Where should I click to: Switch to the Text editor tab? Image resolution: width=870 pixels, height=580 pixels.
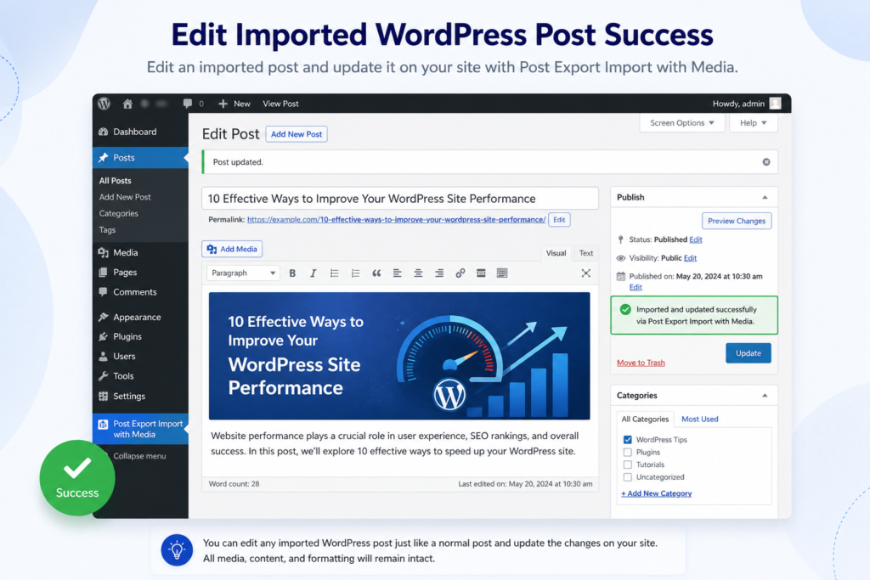586,253
